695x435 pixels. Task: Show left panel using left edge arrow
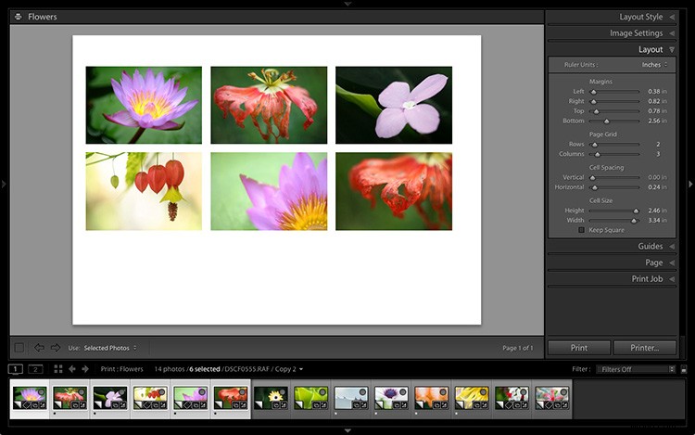(x=4, y=184)
